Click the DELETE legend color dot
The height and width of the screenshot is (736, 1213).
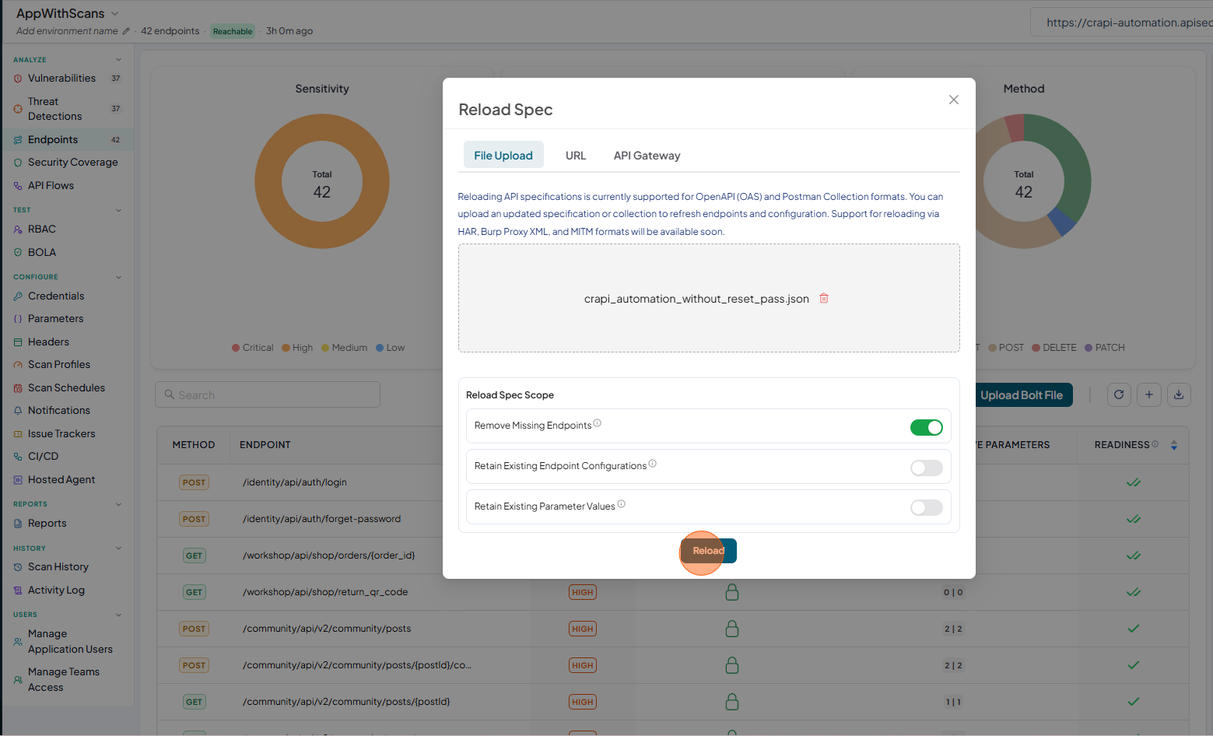[x=1036, y=348]
